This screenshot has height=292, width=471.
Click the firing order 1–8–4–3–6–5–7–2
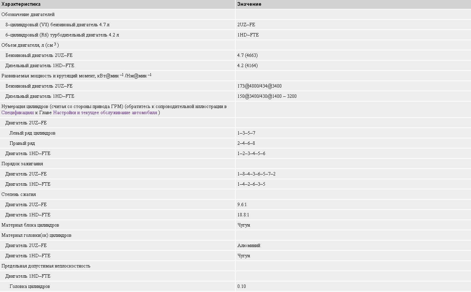(x=256, y=174)
